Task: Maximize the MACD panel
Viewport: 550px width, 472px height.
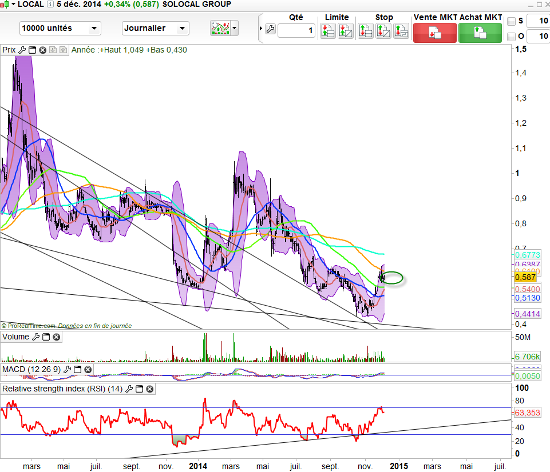Action: (x=77, y=369)
